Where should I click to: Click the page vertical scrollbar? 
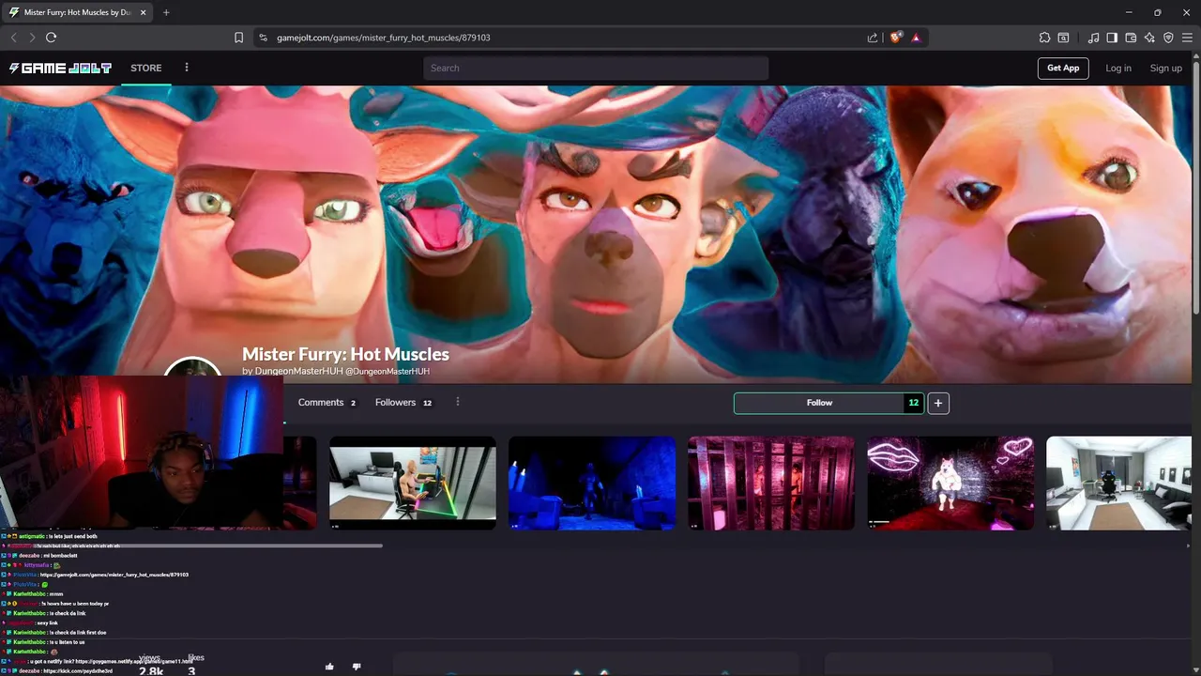click(x=1196, y=188)
